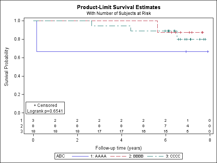The image size is (217, 163).
Task: Select the 'Survival Probability' y-axis label
Action: coord(7,67)
